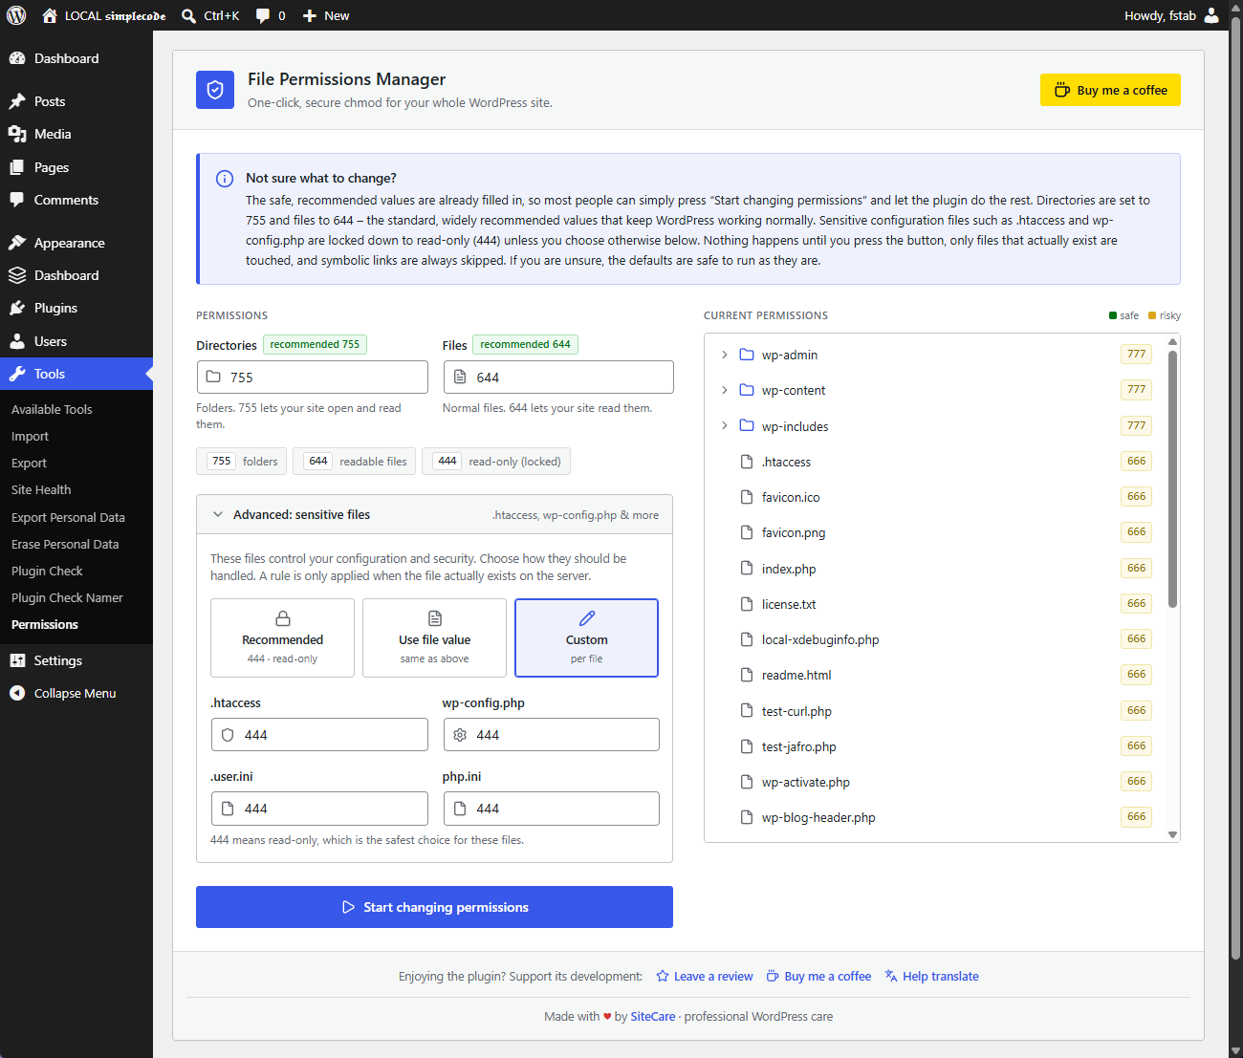
Task: Click the recommended 644 badge
Action: click(x=525, y=344)
